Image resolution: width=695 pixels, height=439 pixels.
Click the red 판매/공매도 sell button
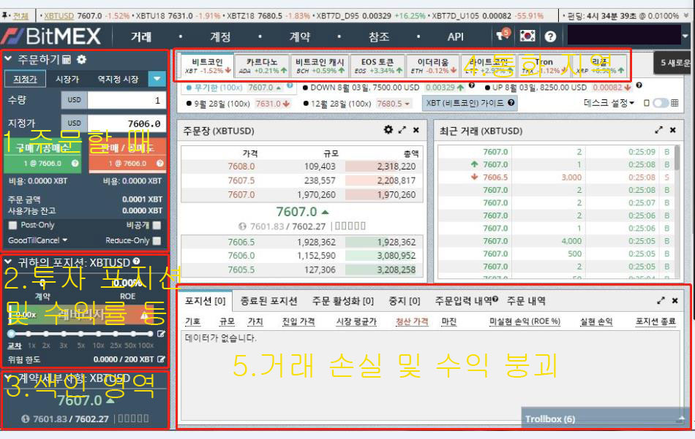(x=127, y=156)
